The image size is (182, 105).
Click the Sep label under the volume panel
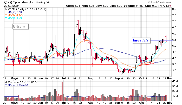point(117,103)
